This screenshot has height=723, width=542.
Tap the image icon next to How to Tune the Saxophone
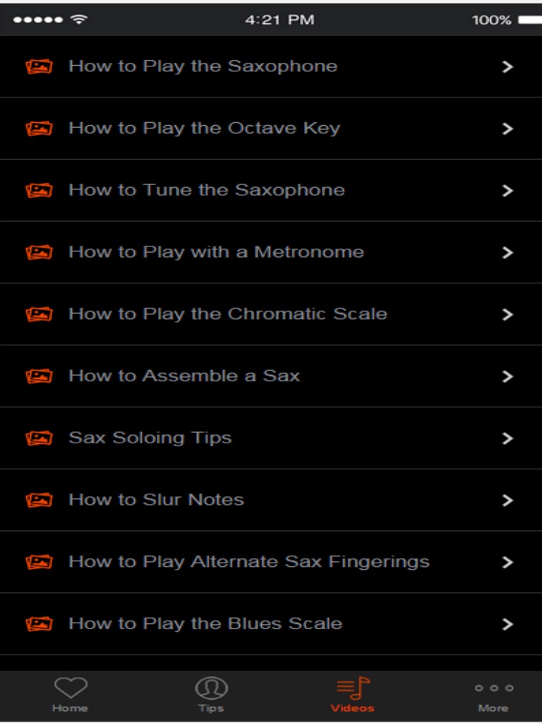pyautogui.click(x=39, y=191)
